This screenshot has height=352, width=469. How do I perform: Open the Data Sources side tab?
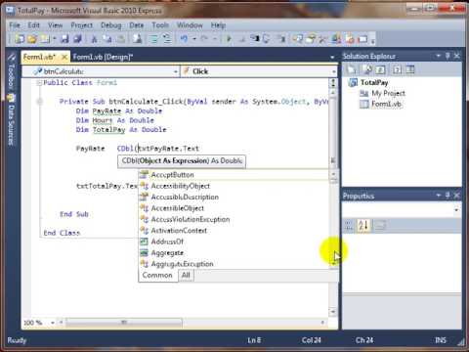click(x=12, y=120)
